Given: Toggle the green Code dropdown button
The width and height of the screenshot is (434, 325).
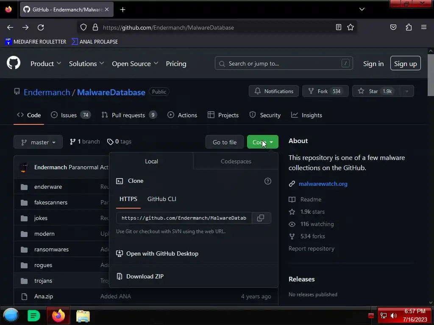Looking at the screenshot, I should (263, 142).
